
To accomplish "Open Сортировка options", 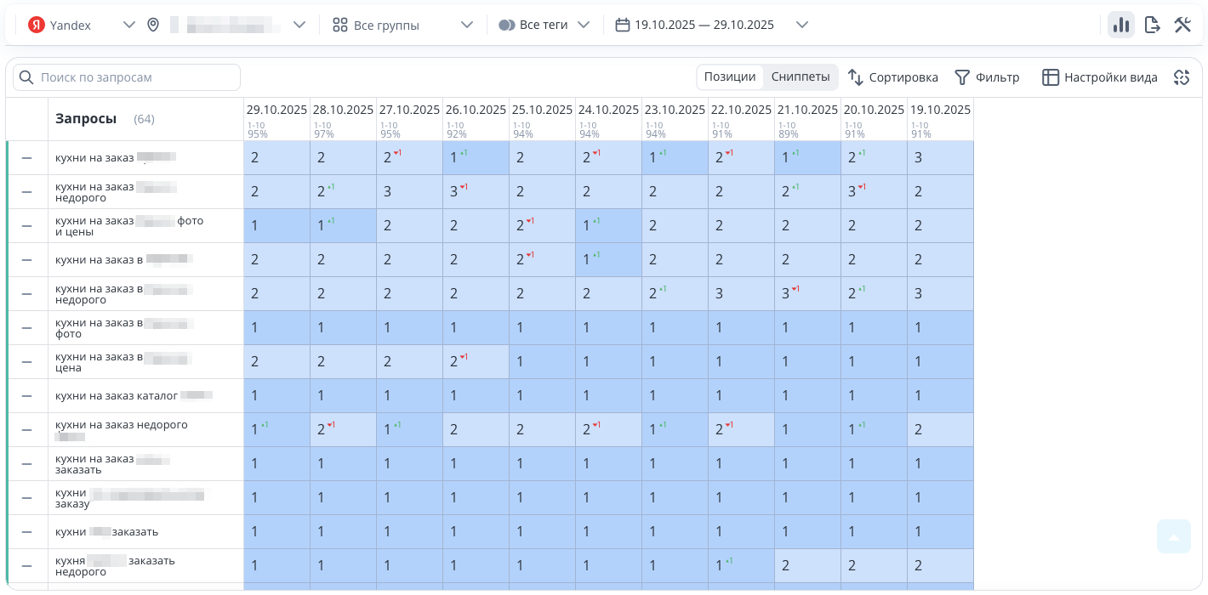I will (x=893, y=77).
